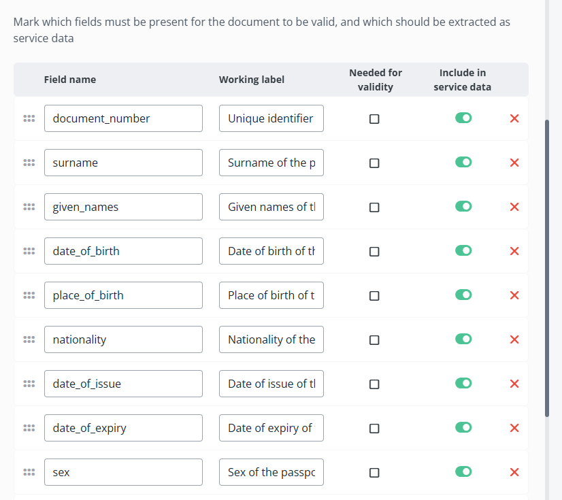Viewport: 562px width, 500px height.
Task: Click the Working label box for date_of_birth
Action: 271,251
